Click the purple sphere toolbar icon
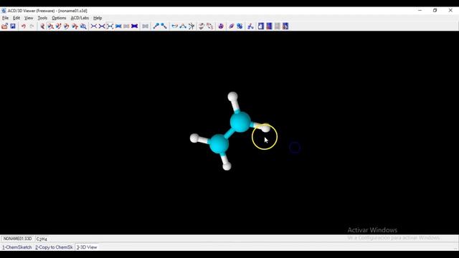 221,27
